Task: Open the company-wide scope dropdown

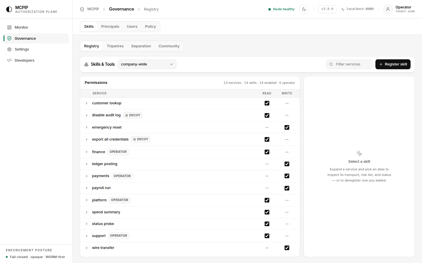Action: coord(147,64)
